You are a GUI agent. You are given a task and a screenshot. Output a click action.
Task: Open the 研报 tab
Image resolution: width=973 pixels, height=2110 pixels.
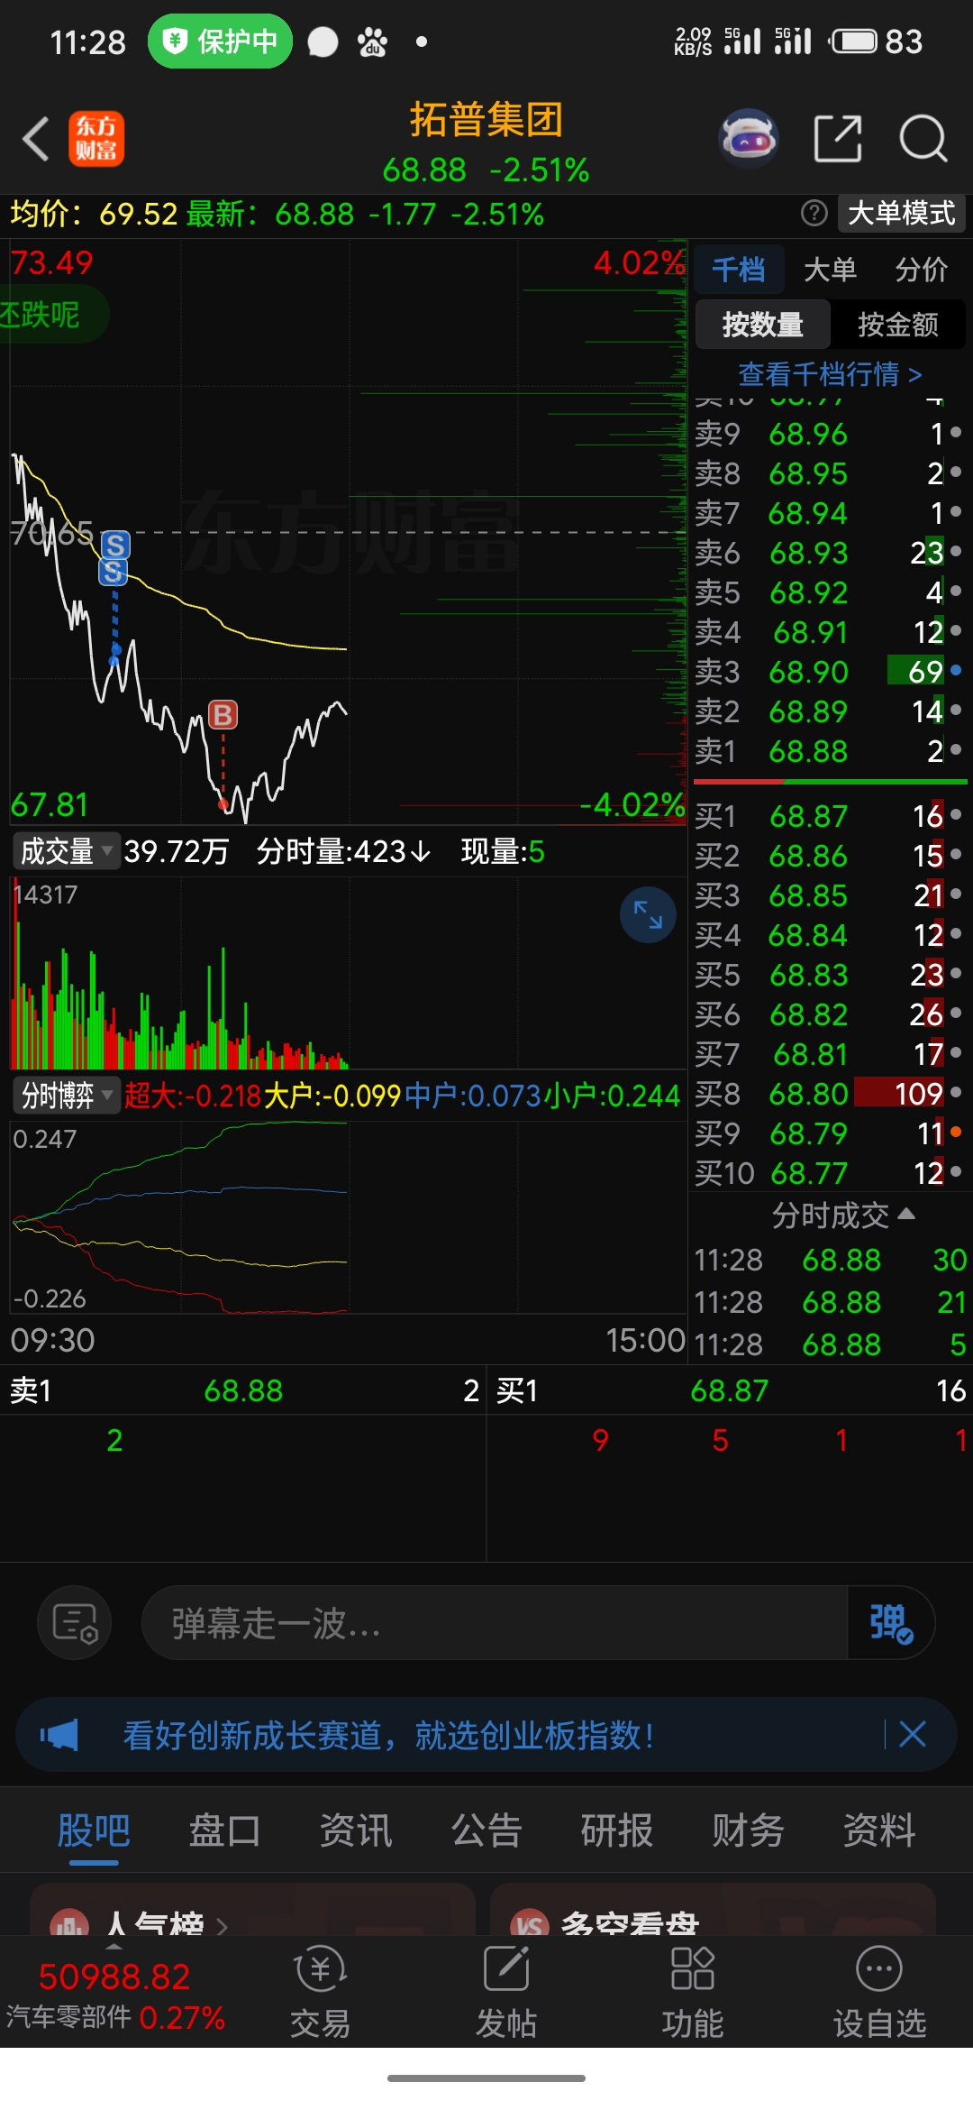(x=617, y=1830)
